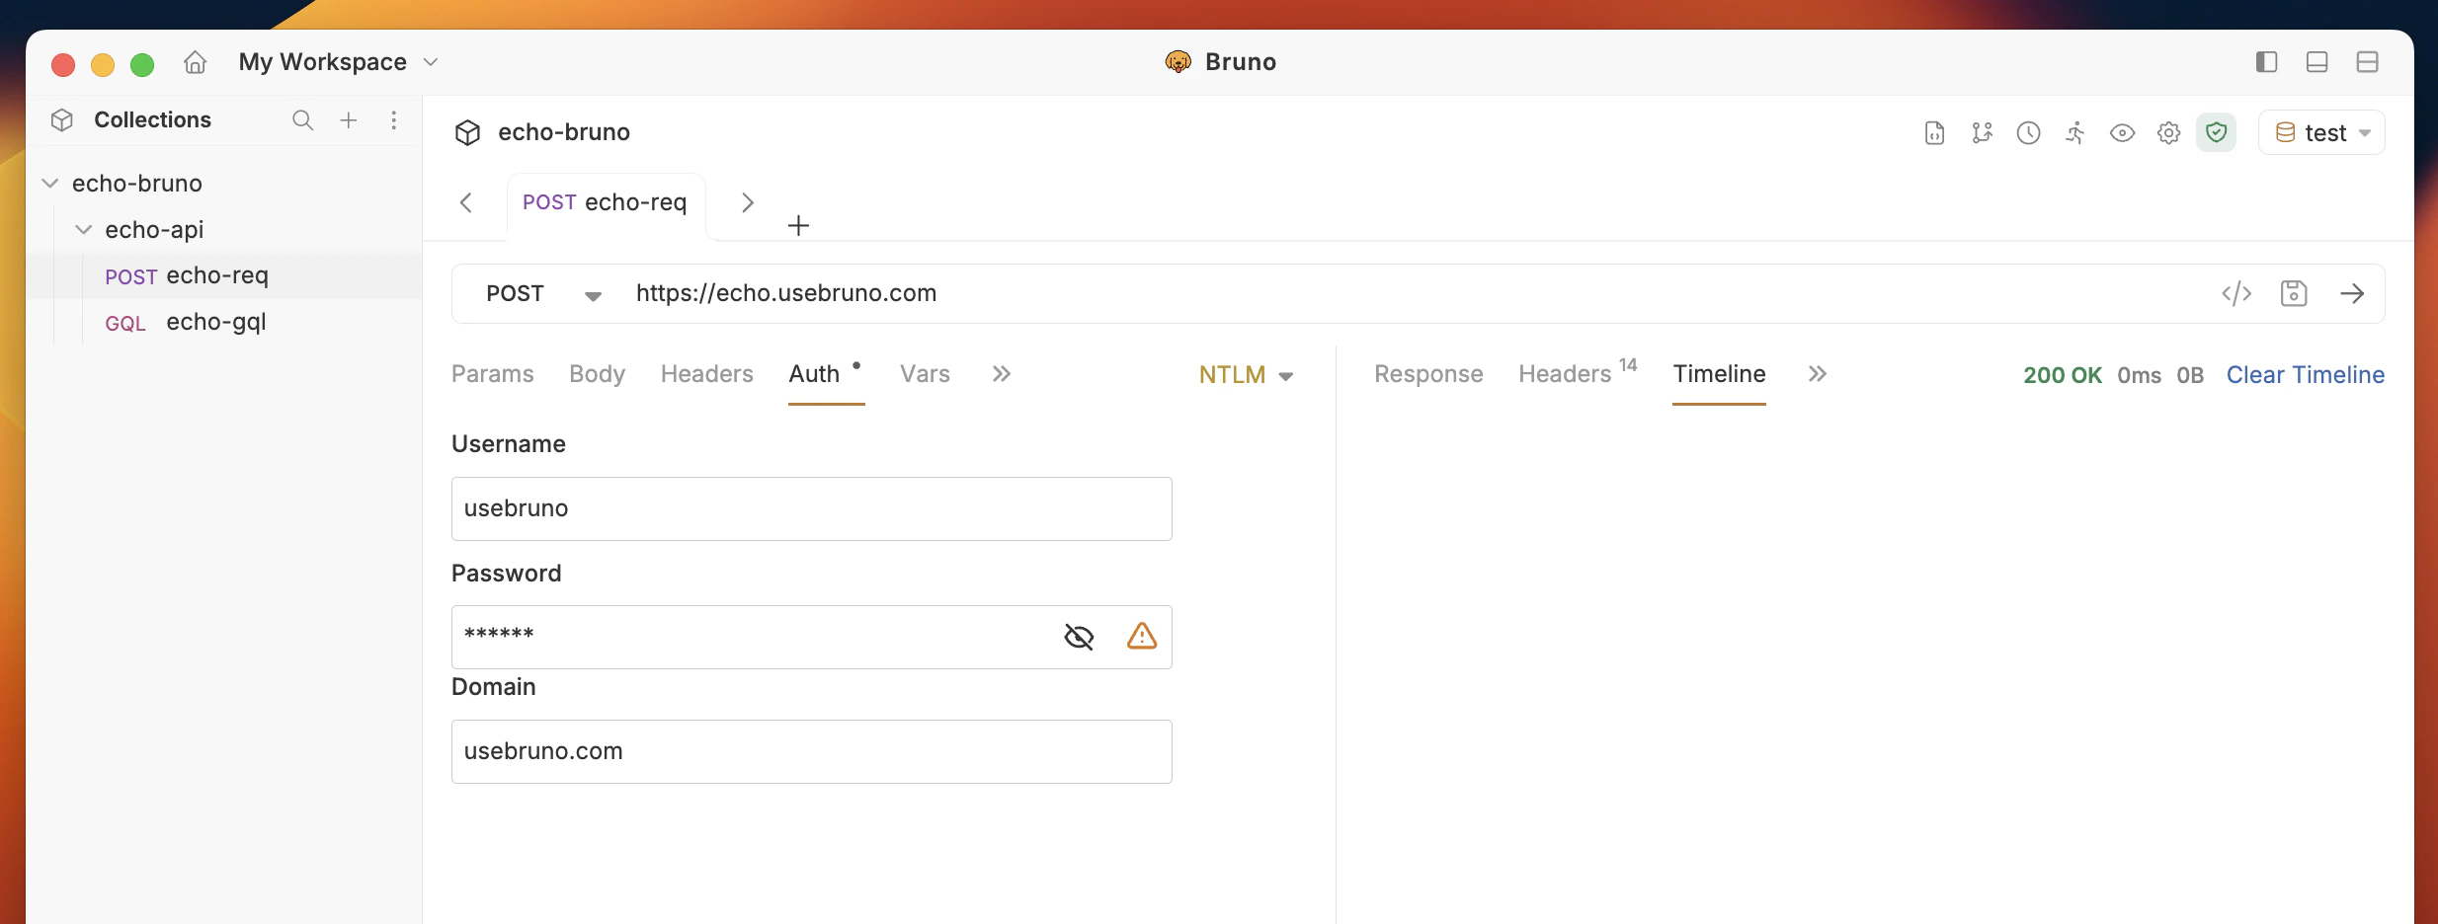Viewport: 2438px width, 924px height.
Task: Open the test environment dropdown
Action: point(2321,131)
